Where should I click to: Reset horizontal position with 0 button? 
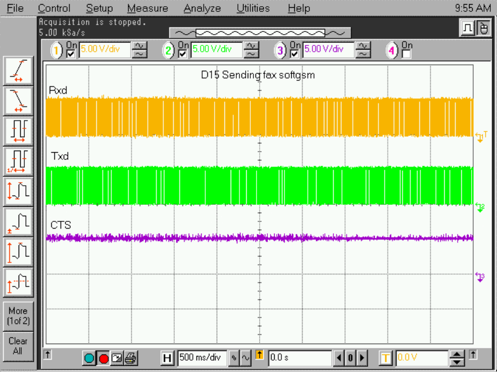(350, 358)
